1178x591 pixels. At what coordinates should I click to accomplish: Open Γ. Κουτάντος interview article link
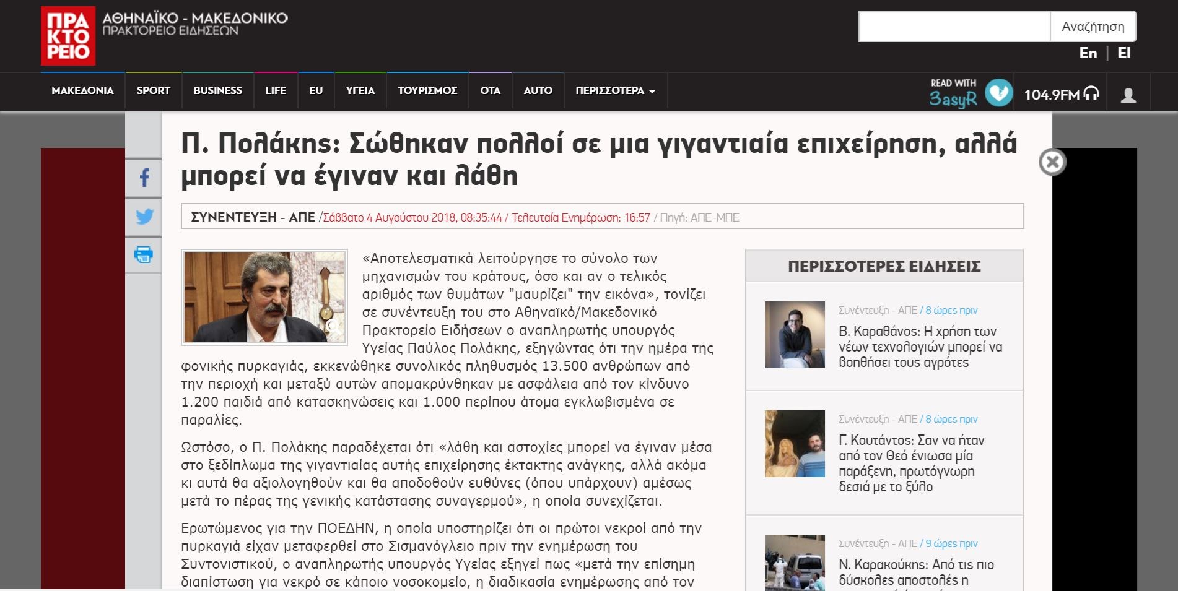click(x=911, y=463)
